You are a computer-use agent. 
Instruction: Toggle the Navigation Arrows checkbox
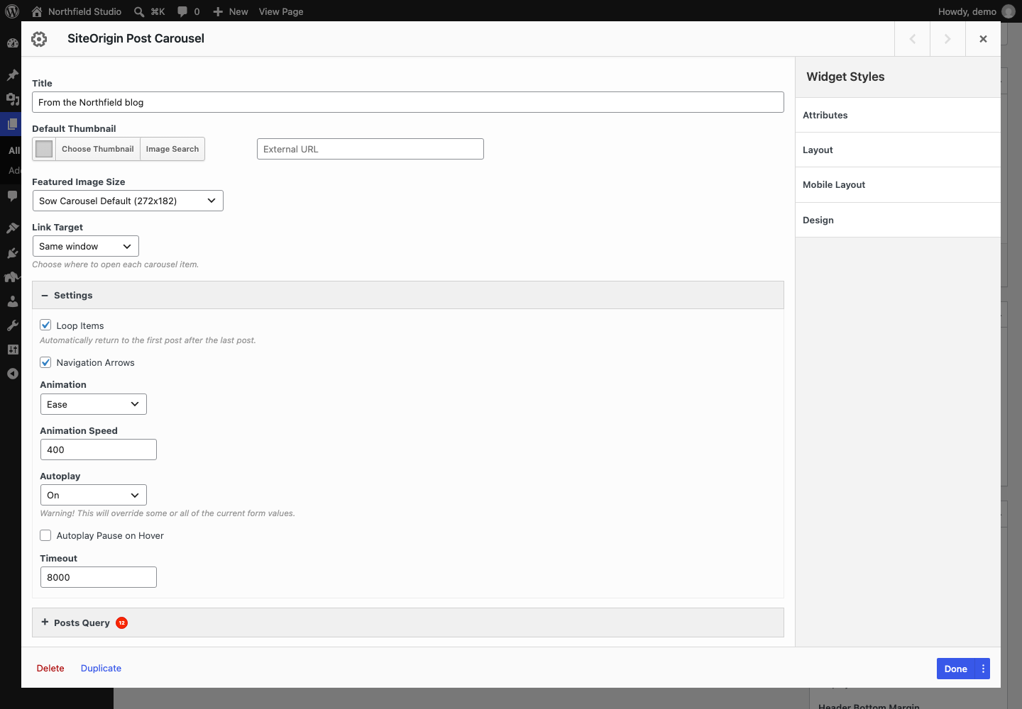coord(45,362)
